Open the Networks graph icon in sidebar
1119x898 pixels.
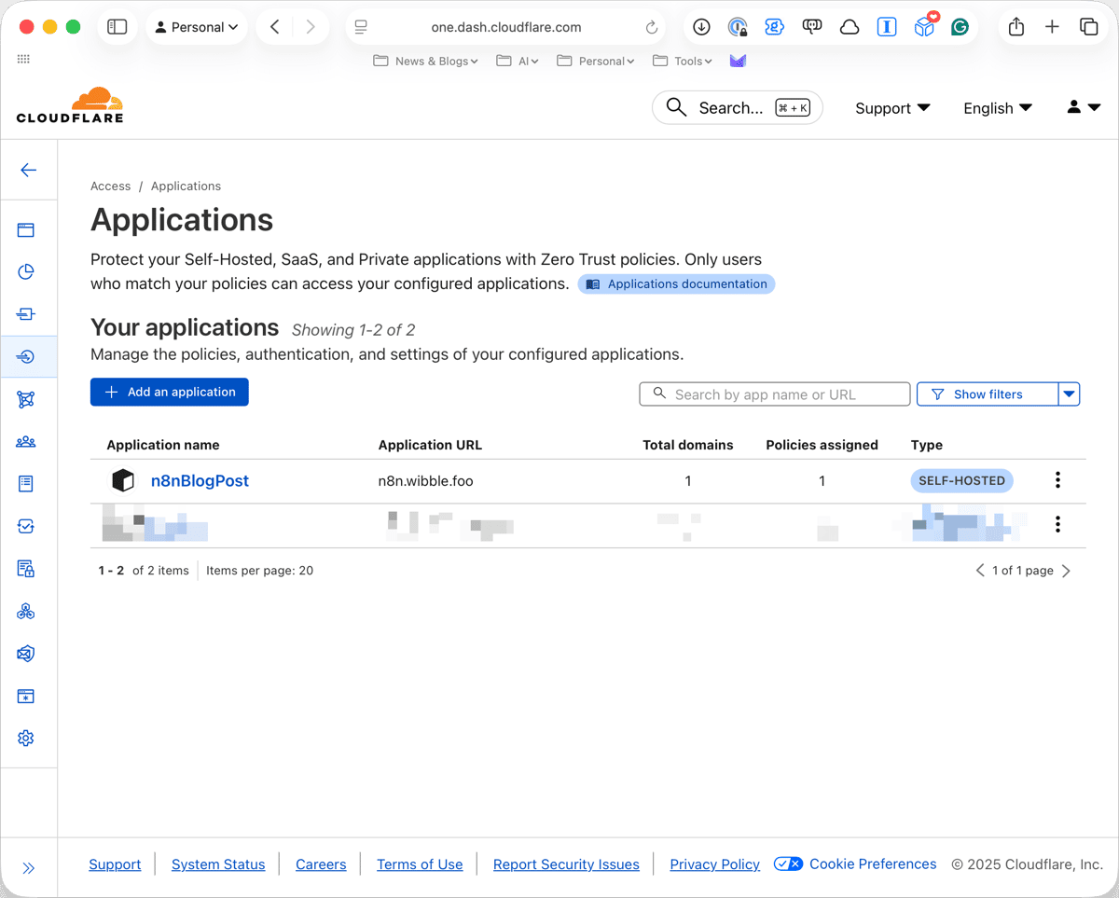click(26, 398)
